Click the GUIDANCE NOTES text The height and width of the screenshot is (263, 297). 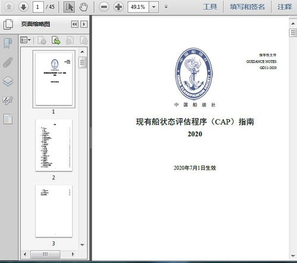click(261, 61)
